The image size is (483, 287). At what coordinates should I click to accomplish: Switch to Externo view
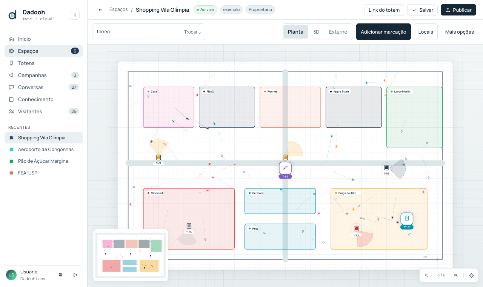pyautogui.click(x=338, y=32)
